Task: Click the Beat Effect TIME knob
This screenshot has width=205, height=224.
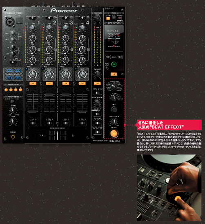Action: coord(114,110)
